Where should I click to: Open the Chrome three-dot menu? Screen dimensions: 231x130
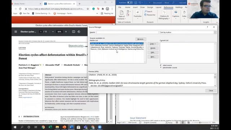[112, 9]
